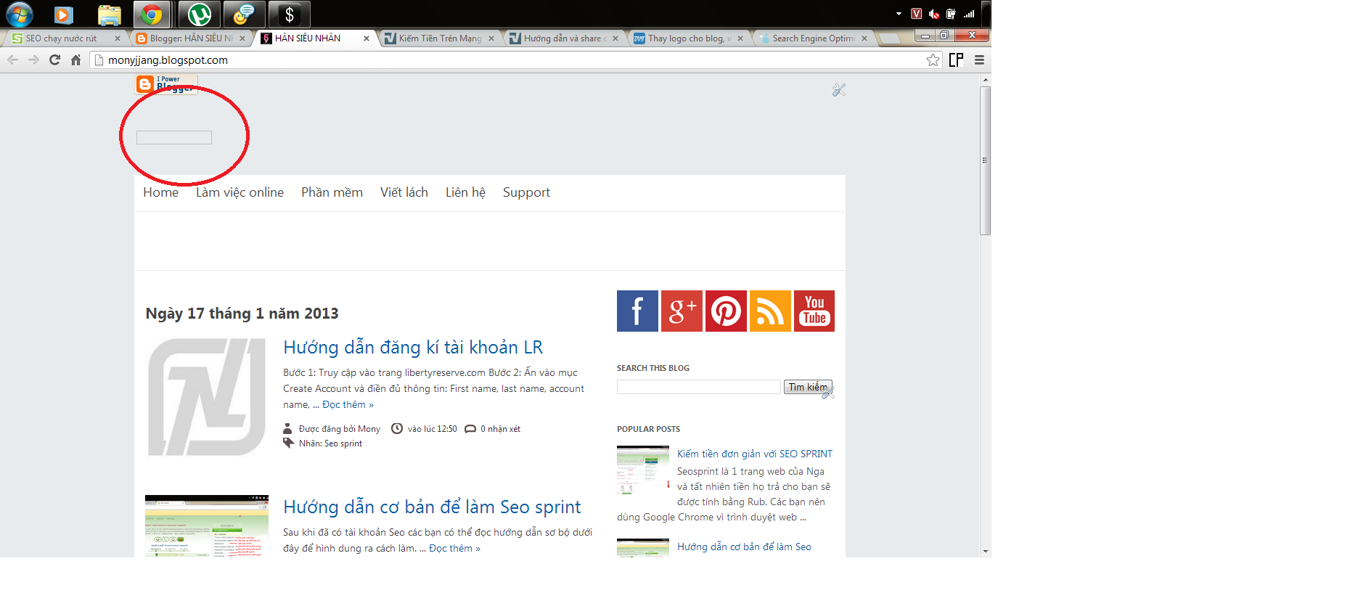The height and width of the screenshot is (601, 1350).
Task: Open the 0 nhận xét comments link
Action: pos(501,429)
